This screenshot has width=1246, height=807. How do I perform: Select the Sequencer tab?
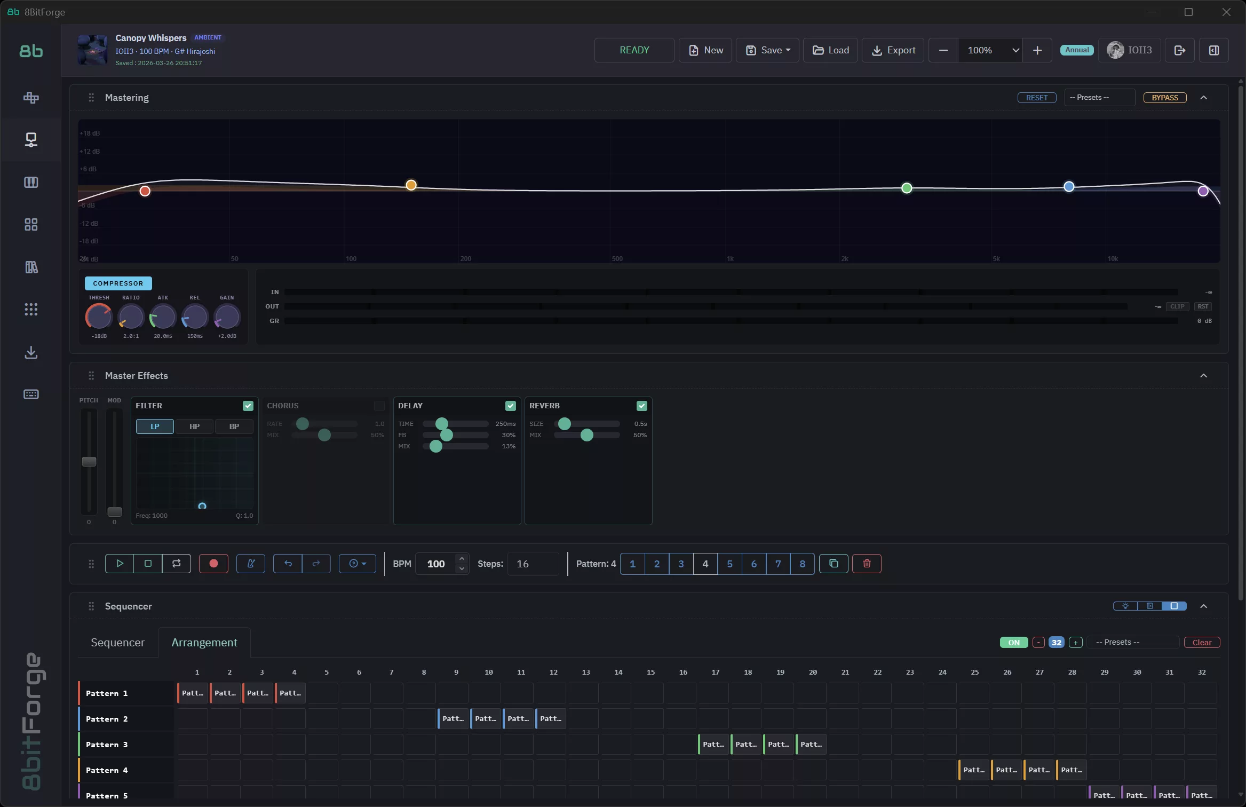coord(117,642)
